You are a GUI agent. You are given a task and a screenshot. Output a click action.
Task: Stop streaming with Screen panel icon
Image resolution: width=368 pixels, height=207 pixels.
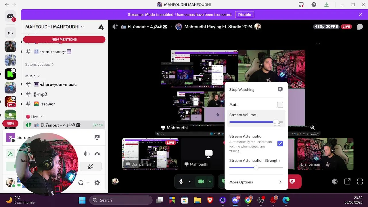point(97,137)
